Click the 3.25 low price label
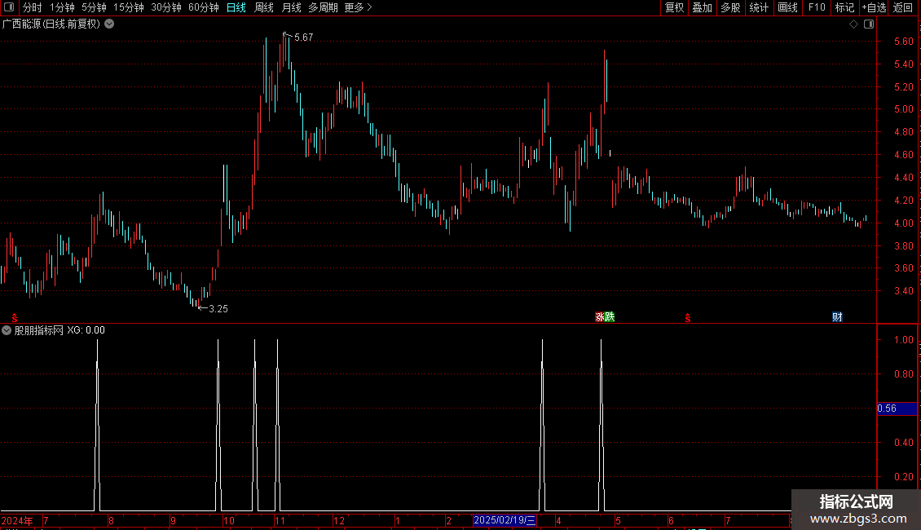Image resolution: width=921 pixels, height=530 pixels. pyautogui.click(x=218, y=308)
